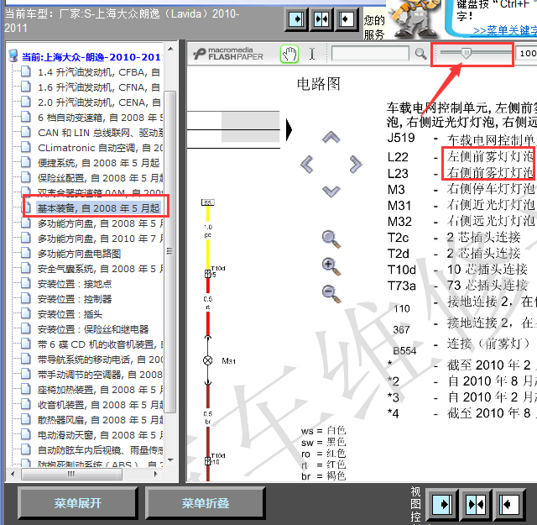The height and width of the screenshot is (525, 537).
Task: Open 带手动调节的空调器 tree item
Action: tap(100, 375)
